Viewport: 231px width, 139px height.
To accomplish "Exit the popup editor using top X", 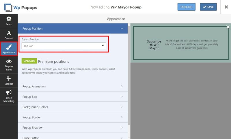I will pyautogui.click(x=226, y=7).
